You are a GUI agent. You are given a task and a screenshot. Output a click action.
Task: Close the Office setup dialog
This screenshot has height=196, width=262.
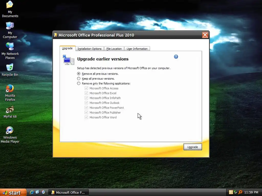pyautogui.click(x=205, y=35)
